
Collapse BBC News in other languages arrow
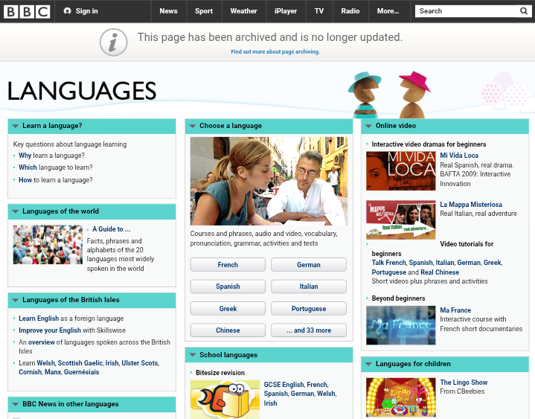(x=16, y=404)
